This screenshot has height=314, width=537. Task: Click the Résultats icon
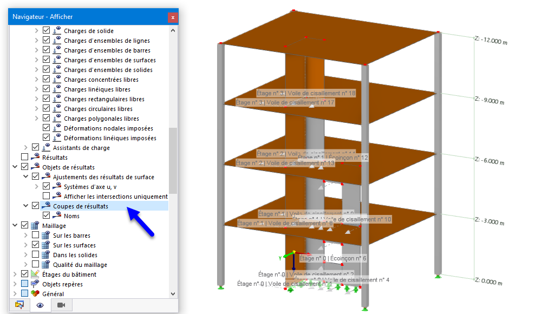35,157
